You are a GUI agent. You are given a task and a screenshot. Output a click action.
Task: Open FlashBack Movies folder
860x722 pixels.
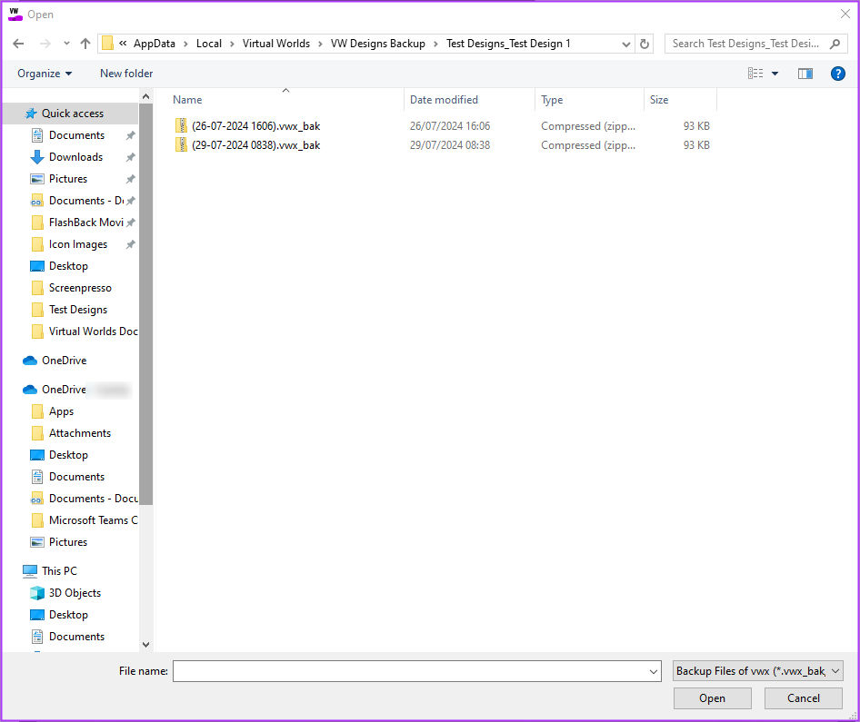(85, 223)
